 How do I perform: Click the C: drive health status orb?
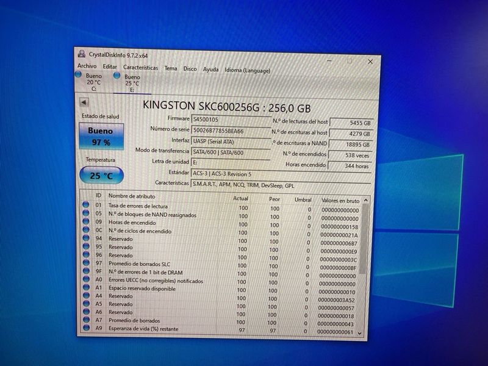point(79,74)
